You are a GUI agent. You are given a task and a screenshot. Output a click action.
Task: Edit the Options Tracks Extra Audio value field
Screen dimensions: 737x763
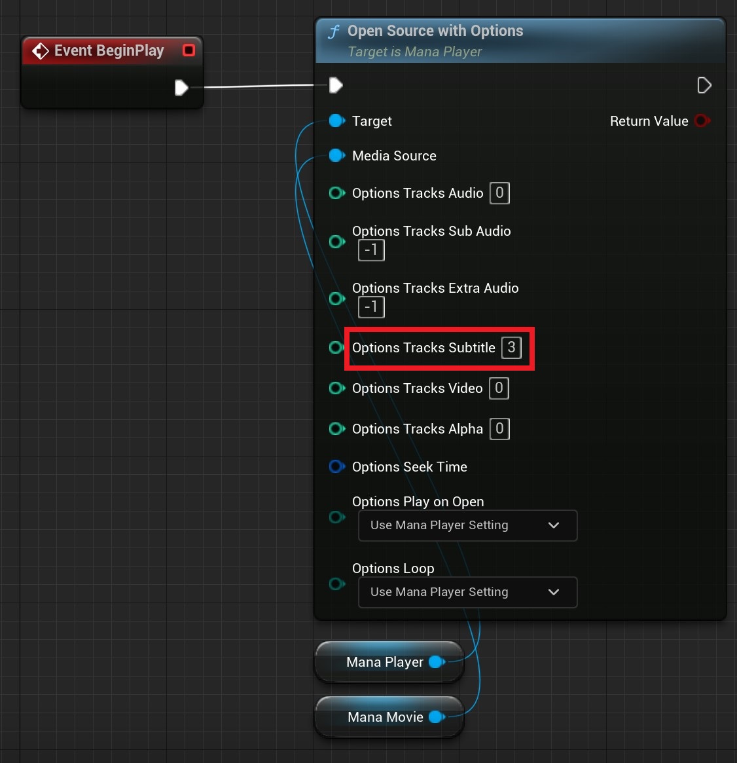[371, 307]
